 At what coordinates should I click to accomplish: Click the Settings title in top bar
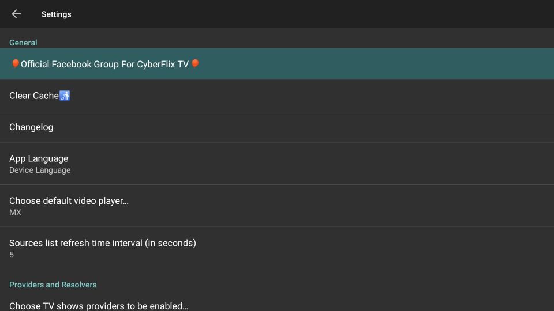point(57,14)
